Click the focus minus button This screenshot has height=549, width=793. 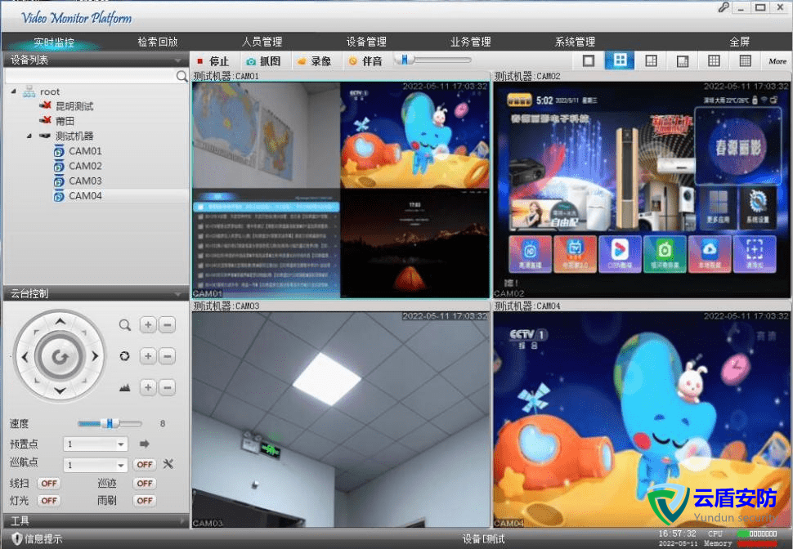click(x=167, y=356)
